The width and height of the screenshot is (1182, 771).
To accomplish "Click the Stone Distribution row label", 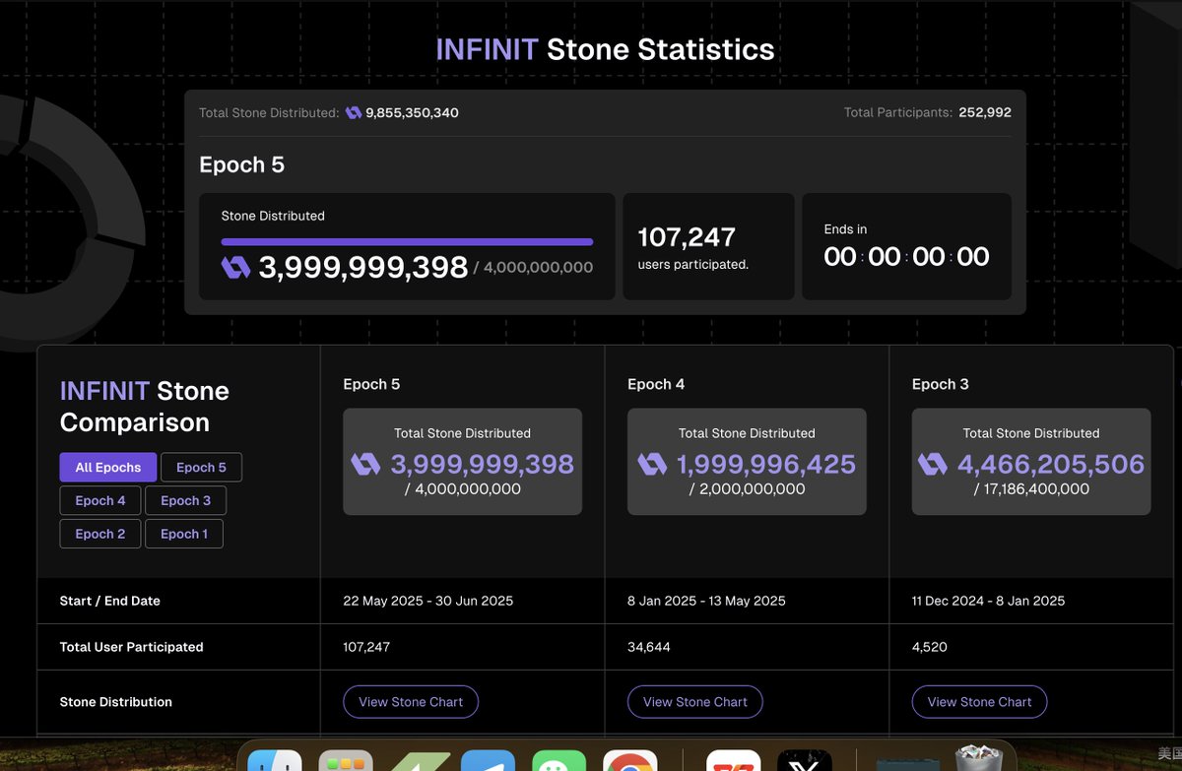I will (x=116, y=702).
